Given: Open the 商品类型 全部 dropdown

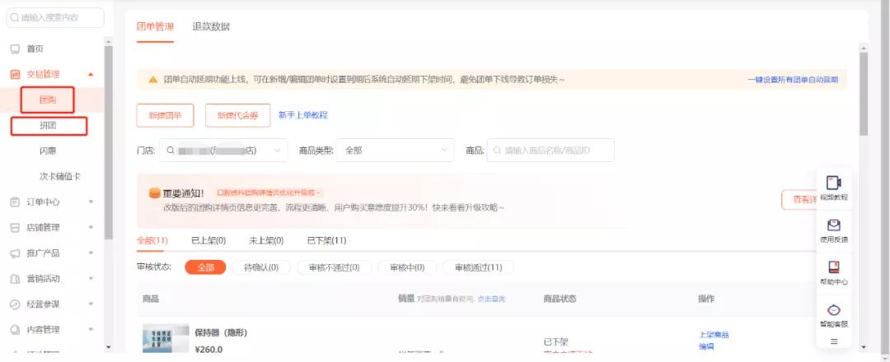Looking at the screenshot, I should tap(395, 151).
